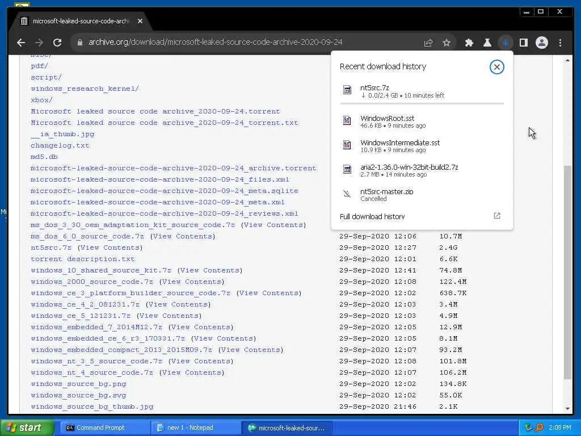
Task: Open __ia_thumb.jpg link
Action: tap(62, 134)
